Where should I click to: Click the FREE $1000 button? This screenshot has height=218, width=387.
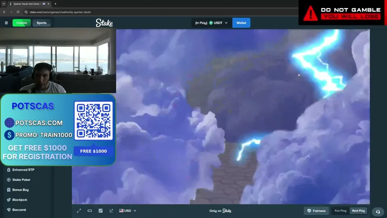[x=93, y=151]
